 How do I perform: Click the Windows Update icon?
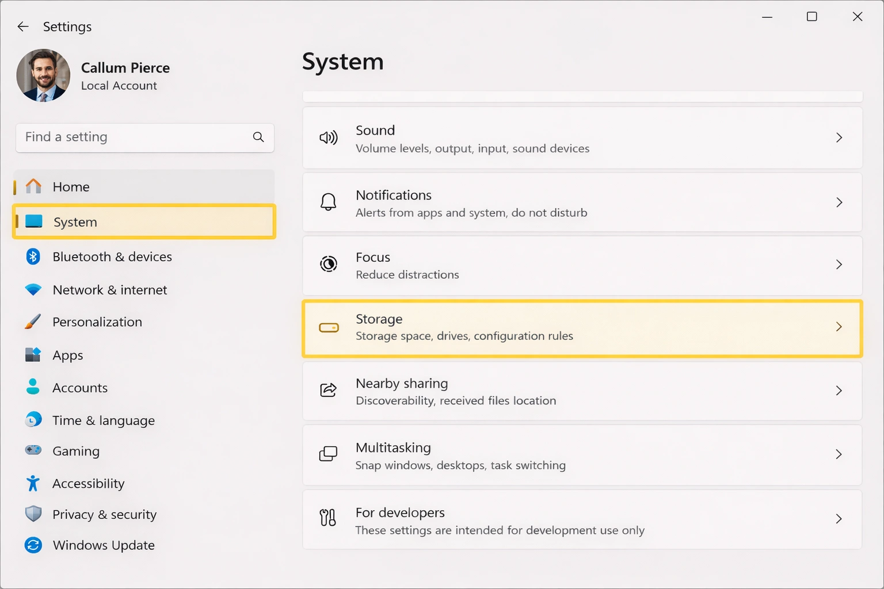(33, 545)
